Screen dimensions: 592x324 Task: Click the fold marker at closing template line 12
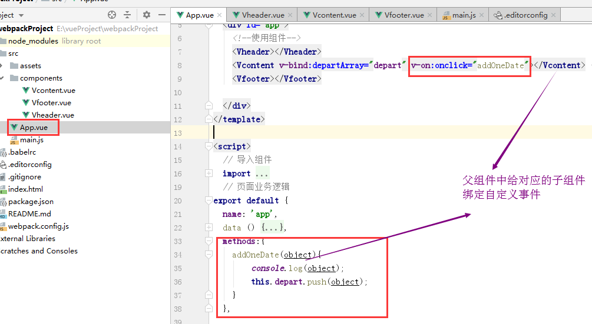tap(209, 119)
